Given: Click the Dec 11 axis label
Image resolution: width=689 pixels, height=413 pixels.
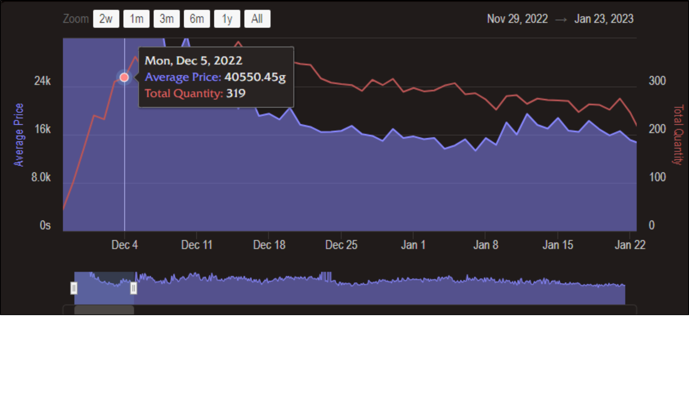Looking at the screenshot, I should [x=196, y=245].
